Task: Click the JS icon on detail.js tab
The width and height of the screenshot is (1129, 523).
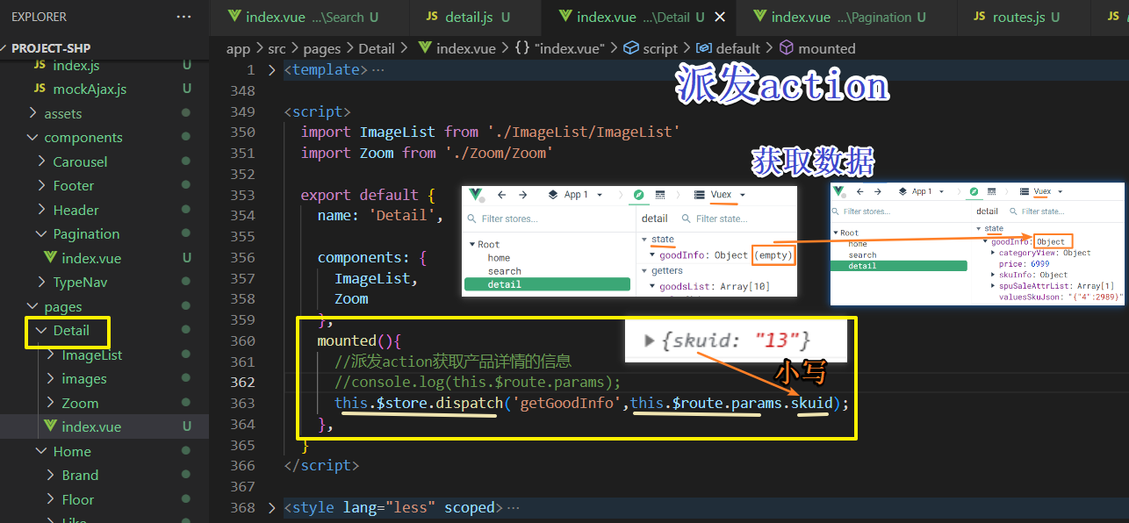Action: (432, 18)
